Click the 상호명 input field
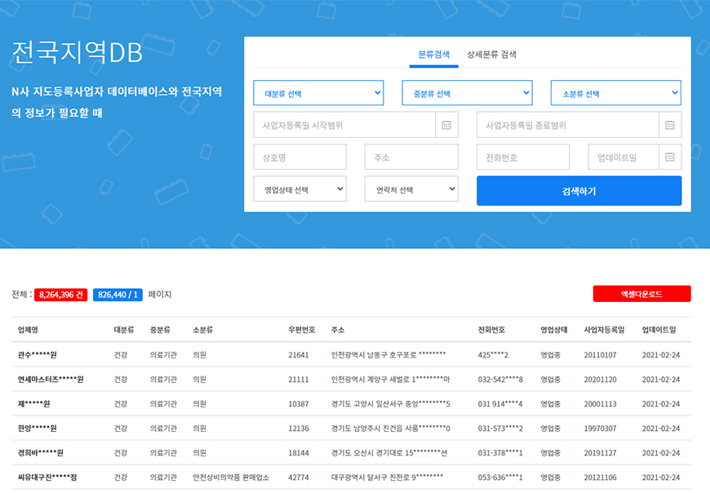The image size is (710, 493). point(300,157)
